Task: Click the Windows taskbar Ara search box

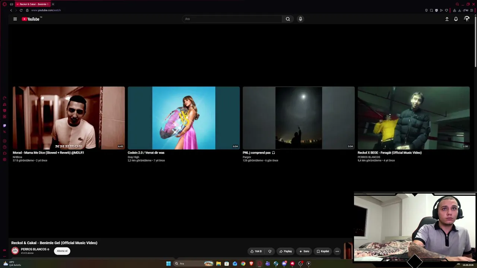Action: click(x=193, y=264)
